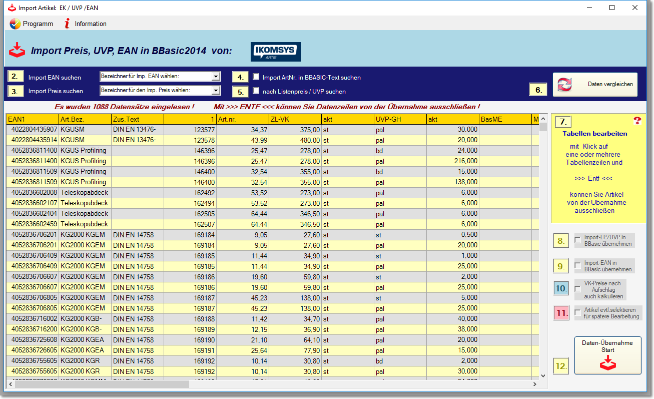This screenshot has width=654, height=399.
Task: Open the Import EAN identifier dropdown
Action: tap(215, 77)
